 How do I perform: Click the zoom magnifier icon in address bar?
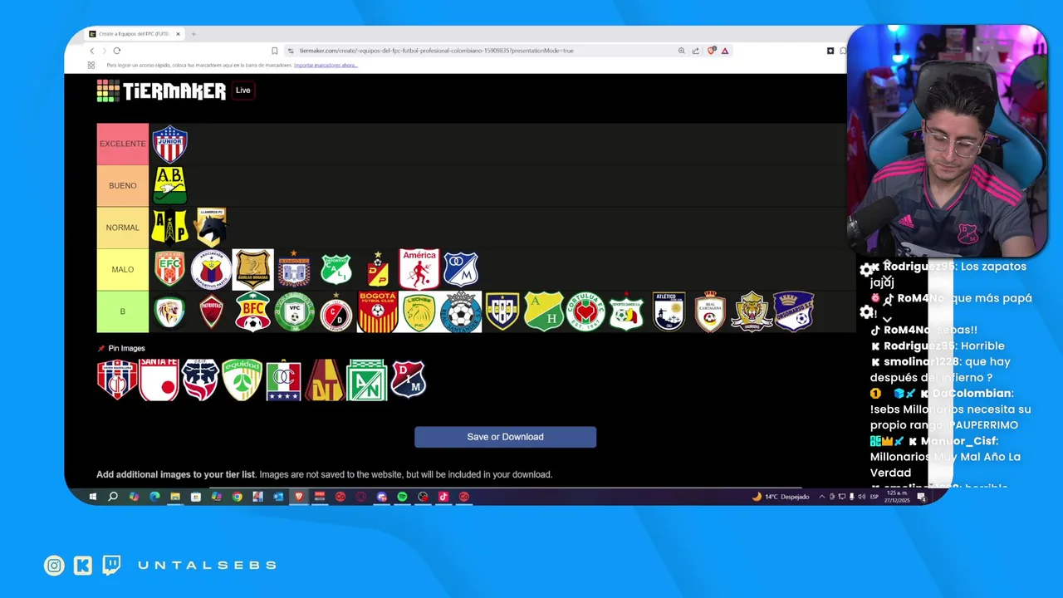682,51
